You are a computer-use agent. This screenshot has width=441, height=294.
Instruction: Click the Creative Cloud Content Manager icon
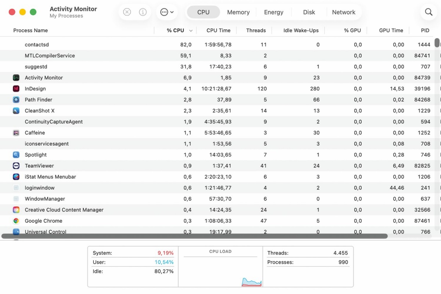click(x=16, y=210)
